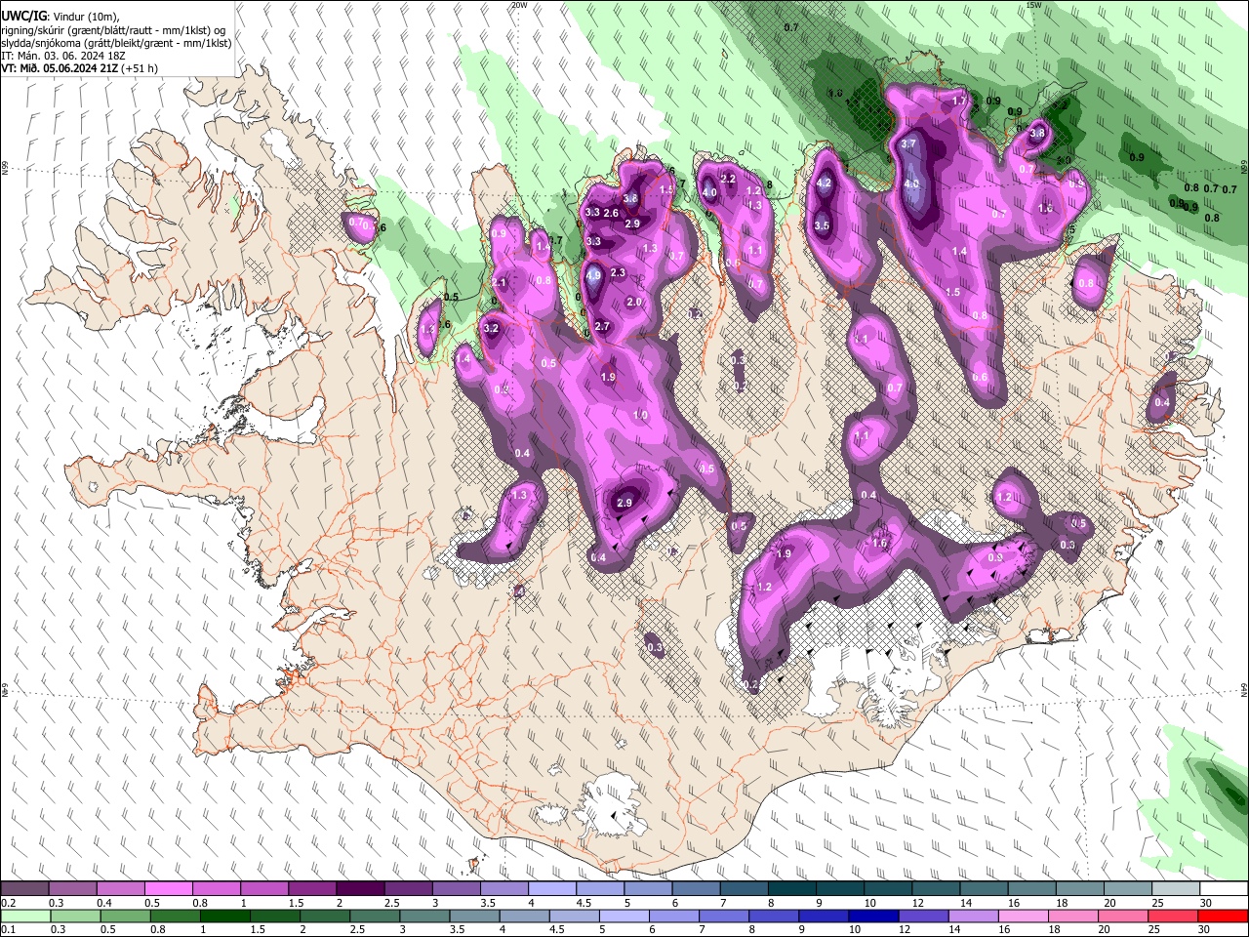Click the '15W' longitude label at top

coord(1034,5)
